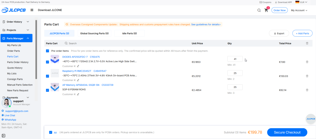
Task: Click the support account manager avatar
Action: click(6, 103)
